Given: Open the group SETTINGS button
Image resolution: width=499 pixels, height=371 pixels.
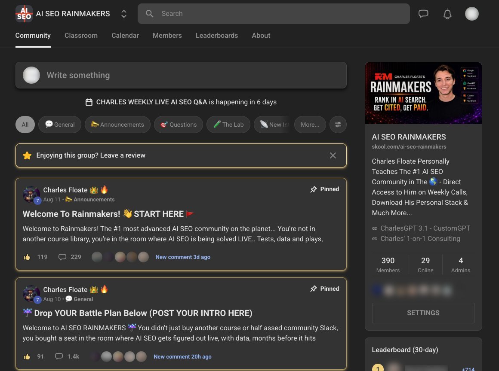Looking at the screenshot, I should point(423,313).
